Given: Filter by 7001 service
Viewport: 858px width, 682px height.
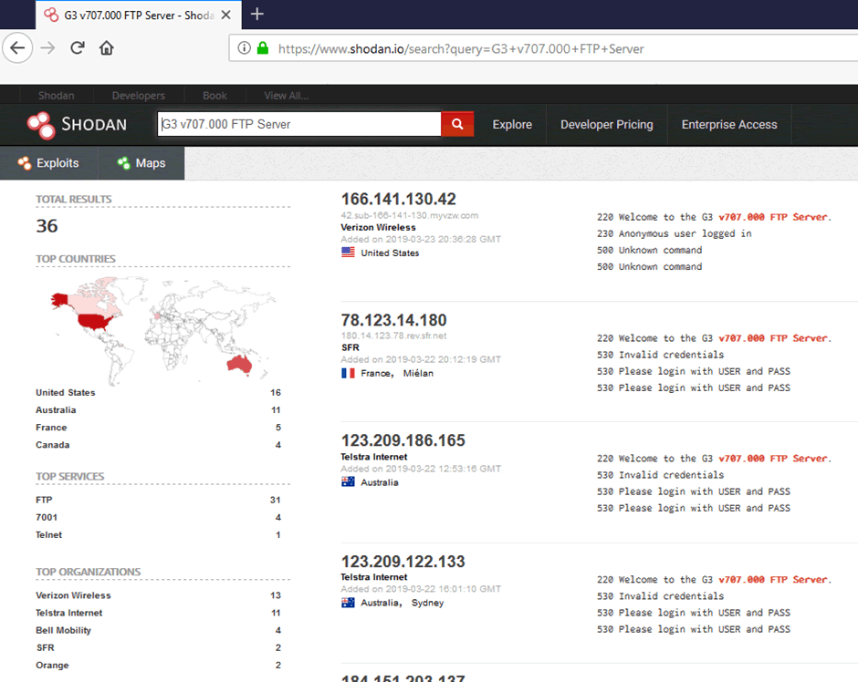Looking at the screenshot, I should (x=47, y=518).
